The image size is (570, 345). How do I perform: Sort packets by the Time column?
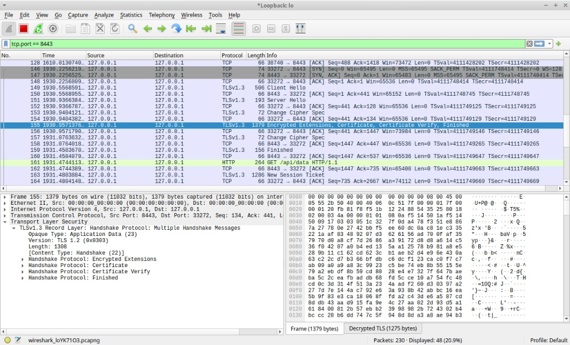coord(63,55)
